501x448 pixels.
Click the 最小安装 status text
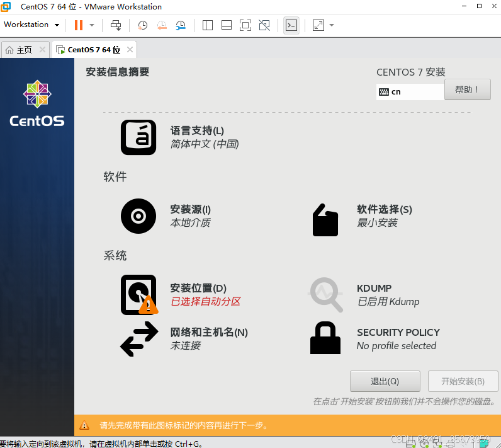click(377, 223)
